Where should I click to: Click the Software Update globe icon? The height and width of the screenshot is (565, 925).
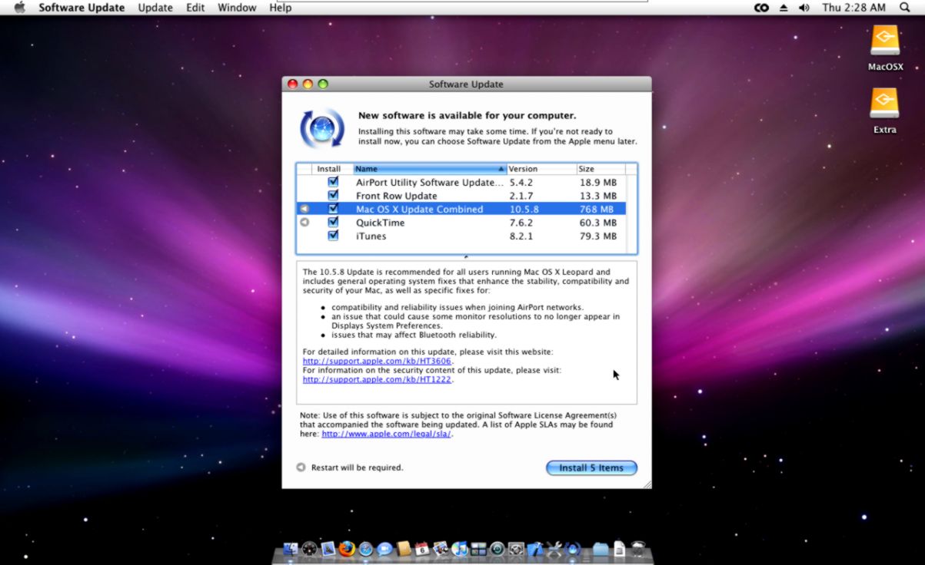tap(321, 128)
